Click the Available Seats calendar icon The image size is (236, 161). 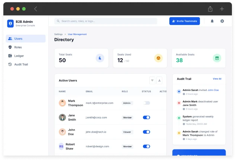click(x=217, y=58)
